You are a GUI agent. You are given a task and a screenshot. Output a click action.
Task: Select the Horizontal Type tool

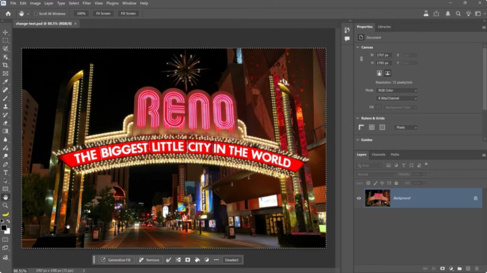[5, 172]
